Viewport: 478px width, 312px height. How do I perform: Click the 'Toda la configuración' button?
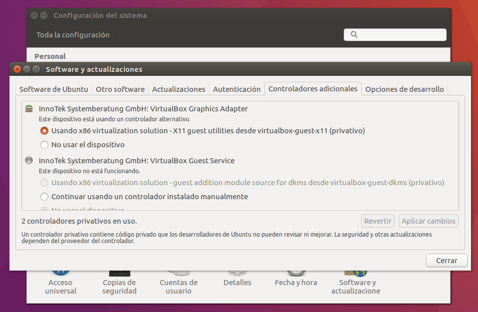(73, 35)
